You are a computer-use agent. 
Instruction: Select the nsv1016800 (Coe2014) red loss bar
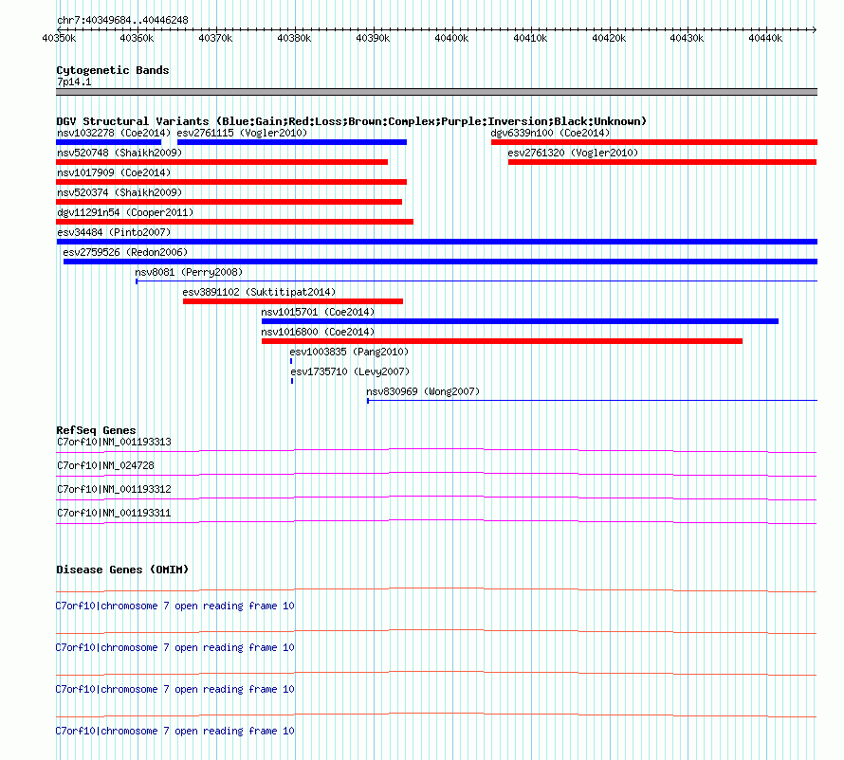[x=503, y=341]
